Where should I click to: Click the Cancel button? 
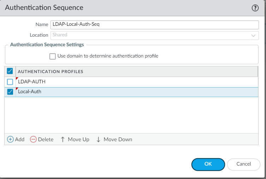(x=244, y=164)
